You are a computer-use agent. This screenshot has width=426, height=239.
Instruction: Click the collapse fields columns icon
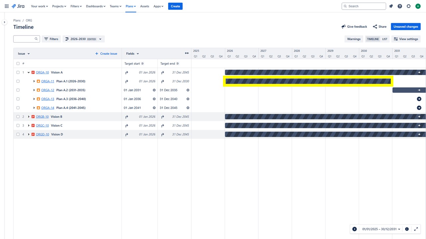187,53
